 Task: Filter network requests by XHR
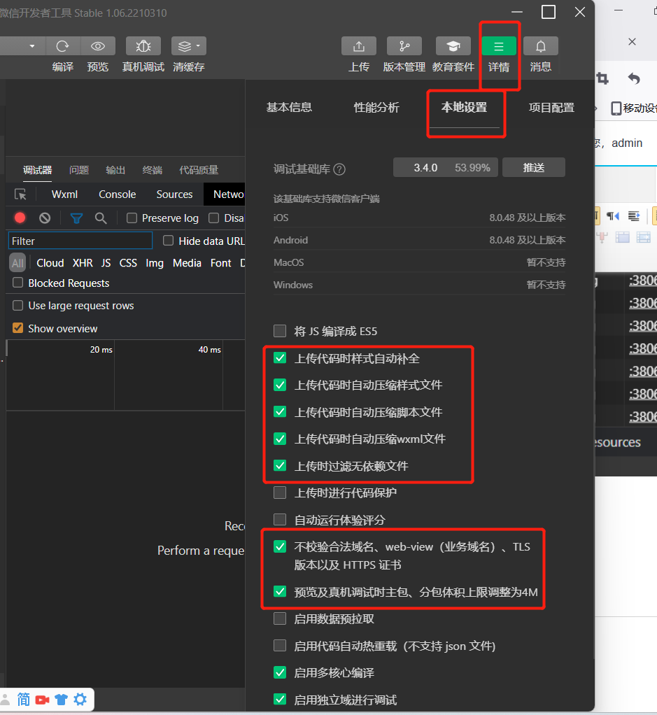coord(83,263)
